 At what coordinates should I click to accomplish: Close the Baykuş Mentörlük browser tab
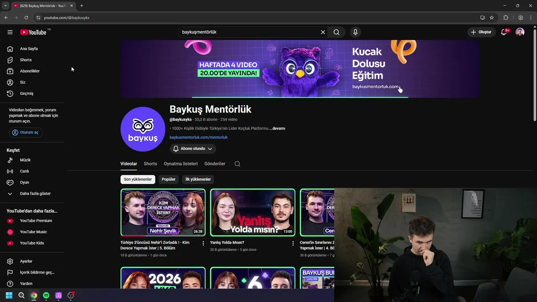(72, 5)
